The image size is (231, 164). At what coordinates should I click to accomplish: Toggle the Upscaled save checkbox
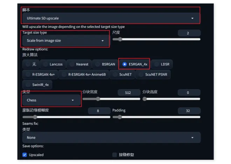(24, 155)
